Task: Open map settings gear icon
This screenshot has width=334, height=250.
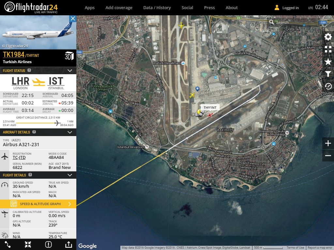Action: 328,37
